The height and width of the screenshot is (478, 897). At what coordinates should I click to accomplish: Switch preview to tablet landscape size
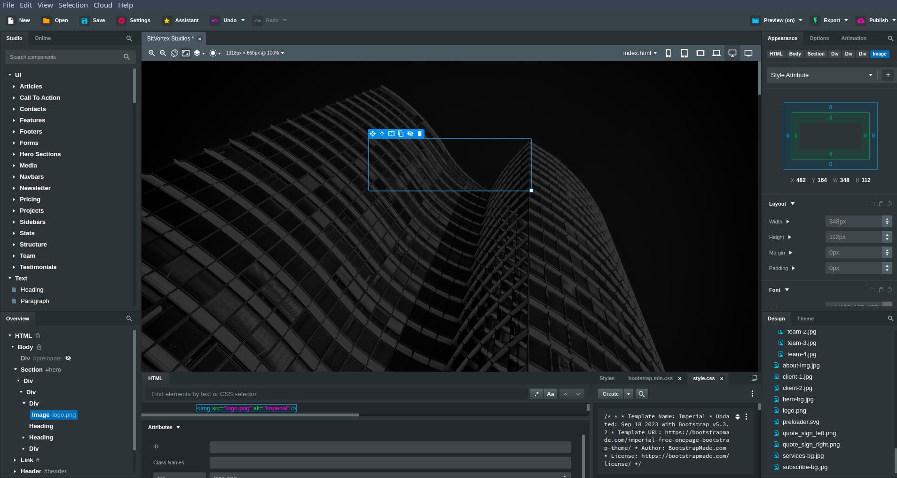tap(700, 53)
